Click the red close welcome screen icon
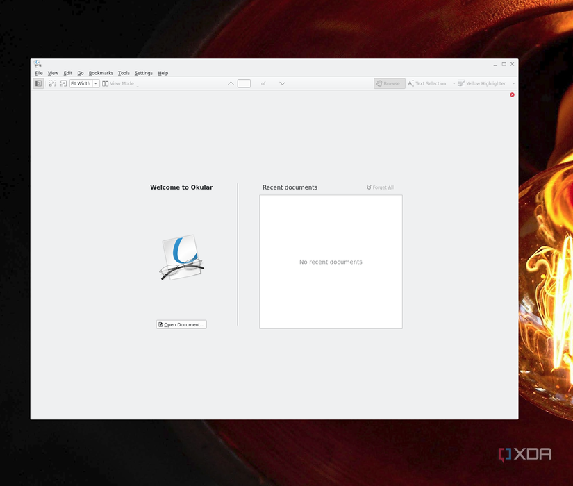This screenshot has width=573, height=486. coord(512,94)
